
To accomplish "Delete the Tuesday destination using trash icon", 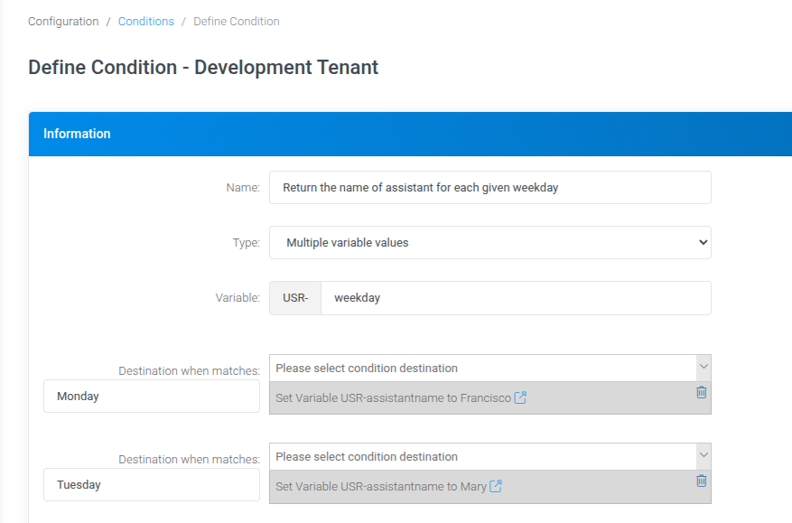I will click(701, 481).
